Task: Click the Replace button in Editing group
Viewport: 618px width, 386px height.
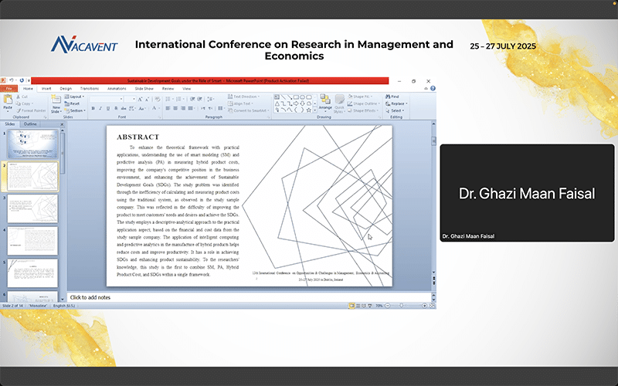Action: [x=398, y=103]
